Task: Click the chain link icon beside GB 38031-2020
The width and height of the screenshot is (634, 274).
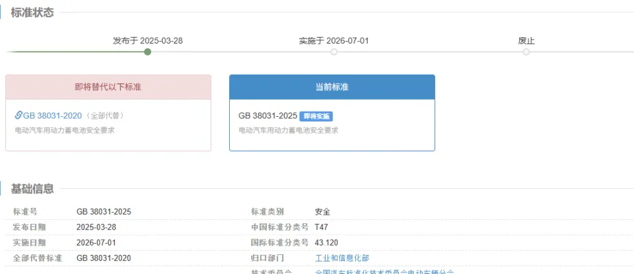Action: [18, 115]
